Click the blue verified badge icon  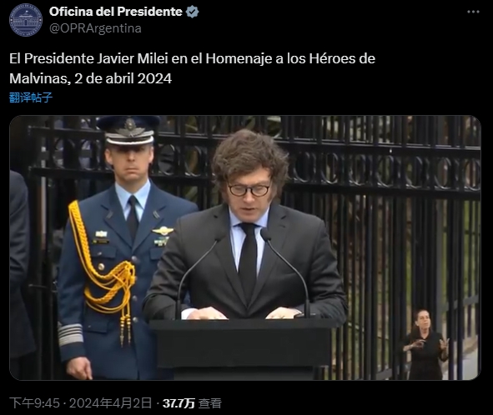click(192, 12)
